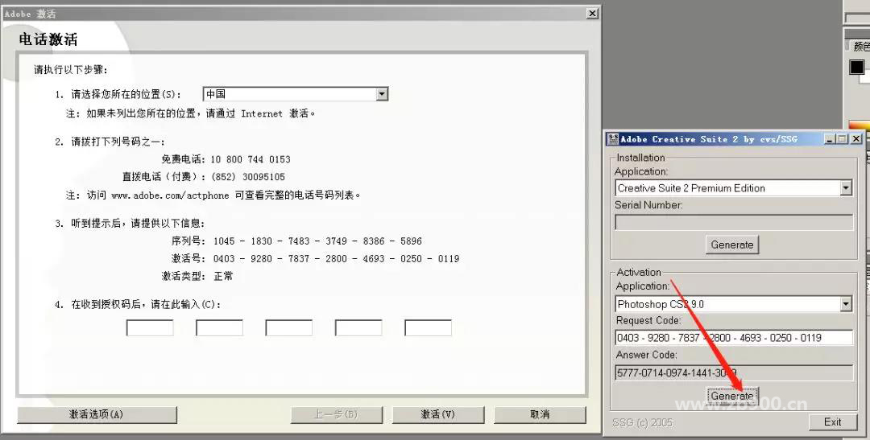The height and width of the screenshot is (440, 870).
Task: Click the fourth authorization code field
Action: pos(358,327)
